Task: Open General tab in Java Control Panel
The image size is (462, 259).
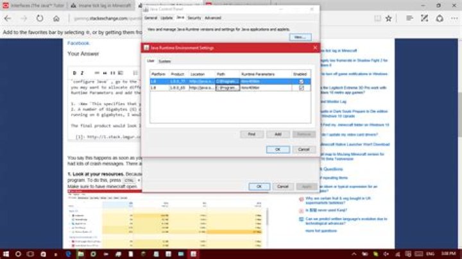Action: (x=151, y=18)
